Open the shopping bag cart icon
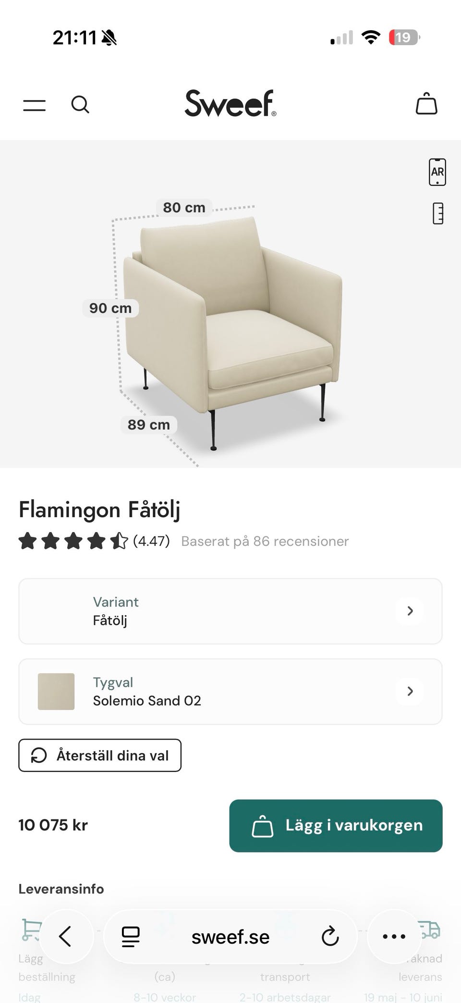This screenshot has height=1003, width=461. [x=426, y=104]
